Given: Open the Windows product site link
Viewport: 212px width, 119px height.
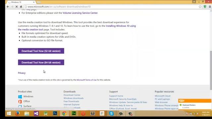Looking at the screenshot, I should [x=28, y=97].
